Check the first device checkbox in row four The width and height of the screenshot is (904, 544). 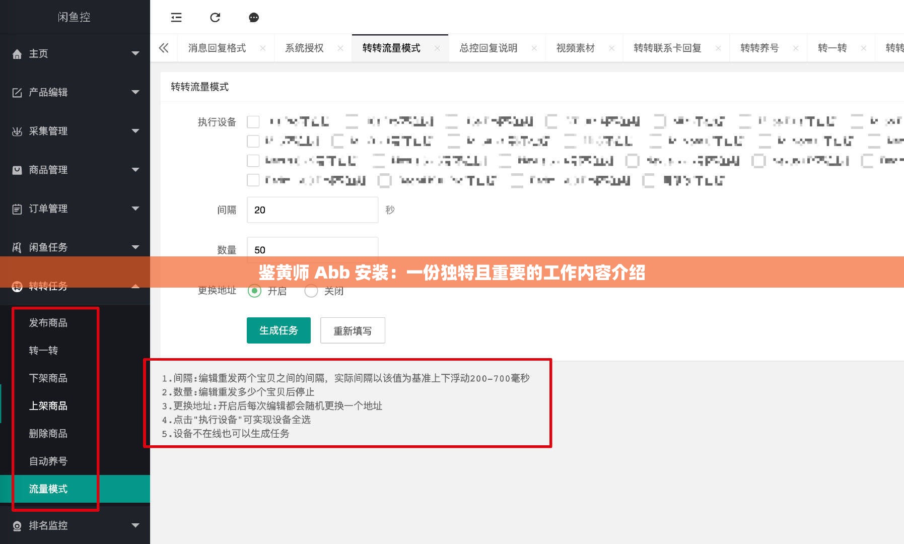tap(253, 180)
